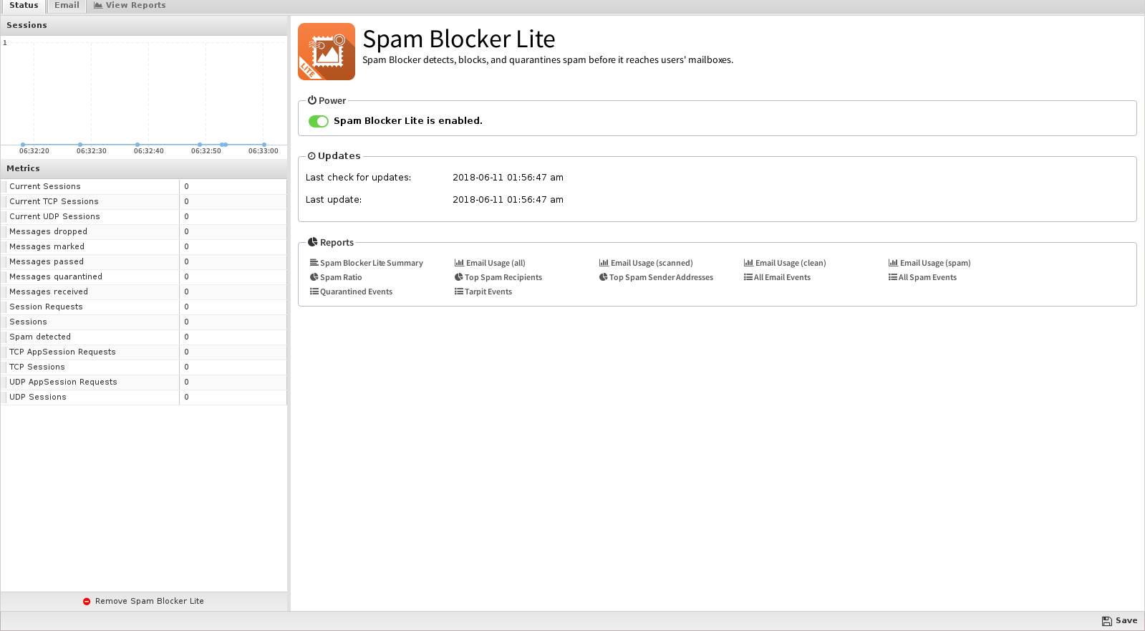The image size is (1145, 631).
Task: Open the Tarpit Events report link
Action: 488,292
